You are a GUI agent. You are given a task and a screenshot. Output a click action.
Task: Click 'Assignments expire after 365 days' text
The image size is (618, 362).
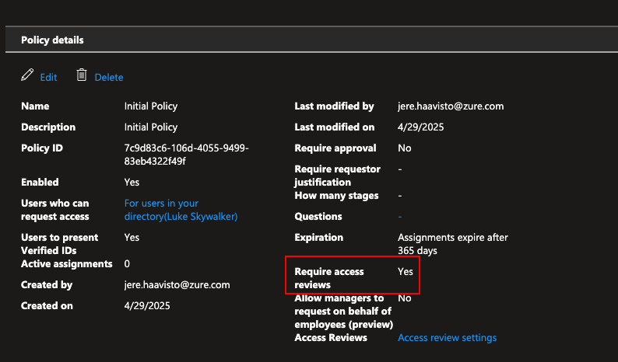453,244
